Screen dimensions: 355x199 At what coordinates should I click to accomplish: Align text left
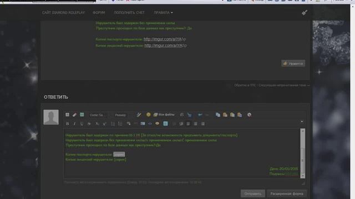pos(189,124)
